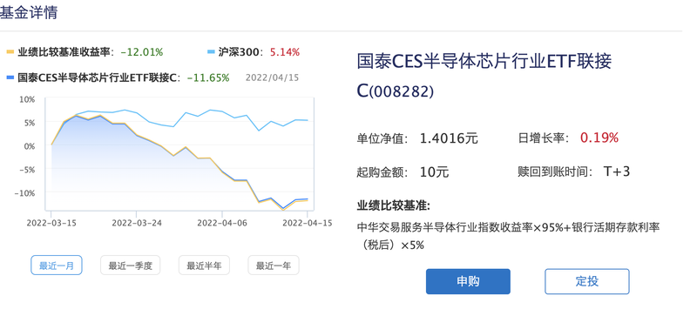The image size is (697, 316).
Task: Switch chart to 最近一年
Action: coord(274,266)
